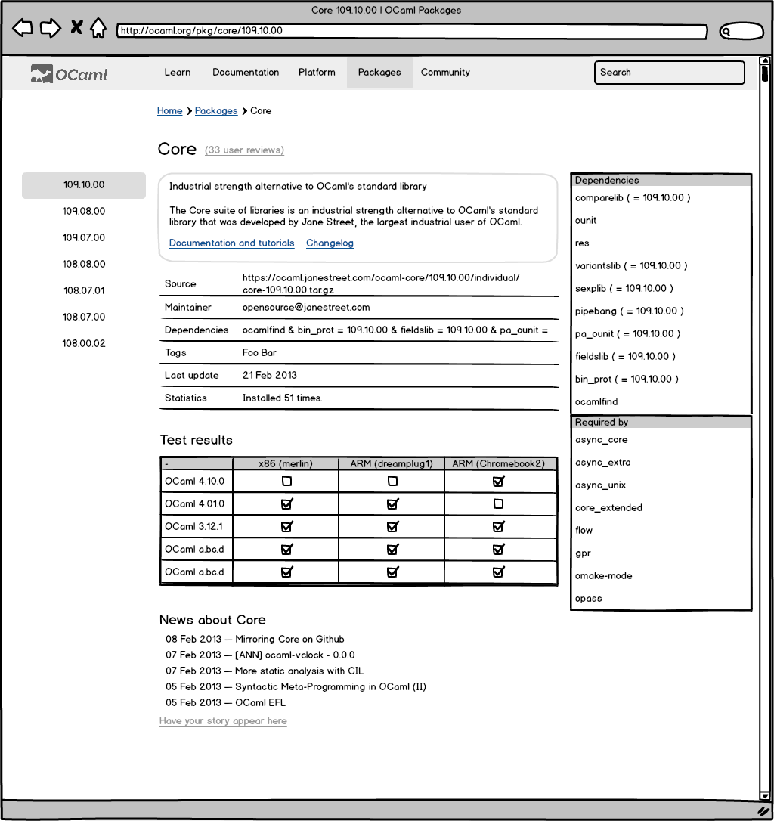Click the site Search input field

coord(669,73)
